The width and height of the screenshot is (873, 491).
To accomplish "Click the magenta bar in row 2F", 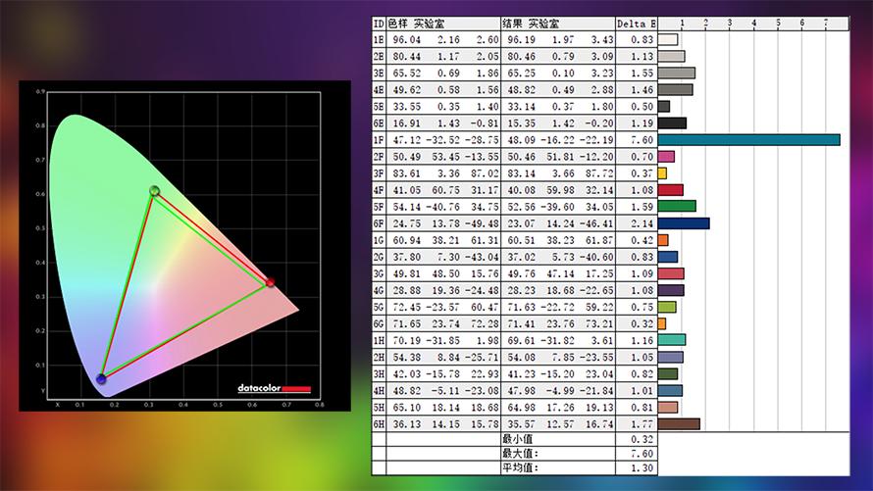I will click(x=666, y=157).
